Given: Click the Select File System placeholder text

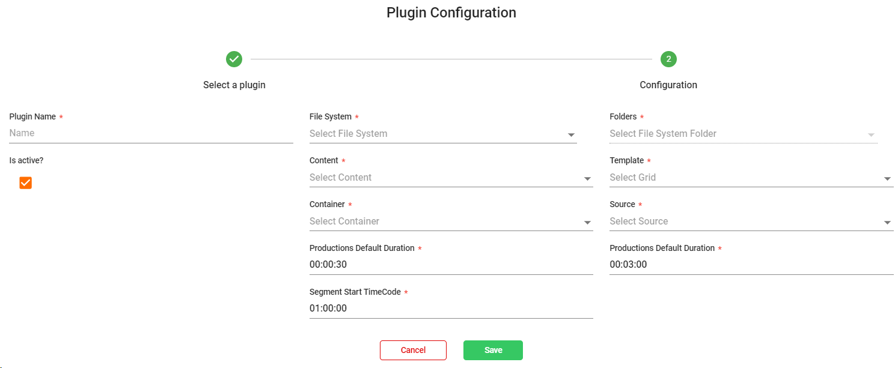Looking at the screenshot, I should point(349,134).
